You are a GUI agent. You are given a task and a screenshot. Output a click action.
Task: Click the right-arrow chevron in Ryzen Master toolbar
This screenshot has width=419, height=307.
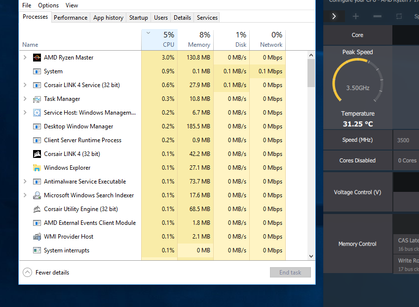pyautogui.click(x=334, y=16)
